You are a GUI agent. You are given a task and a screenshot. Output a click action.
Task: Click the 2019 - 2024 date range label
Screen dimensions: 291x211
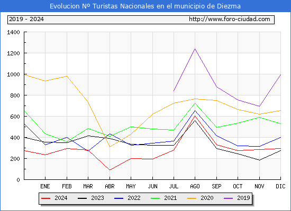coord(26,19)
